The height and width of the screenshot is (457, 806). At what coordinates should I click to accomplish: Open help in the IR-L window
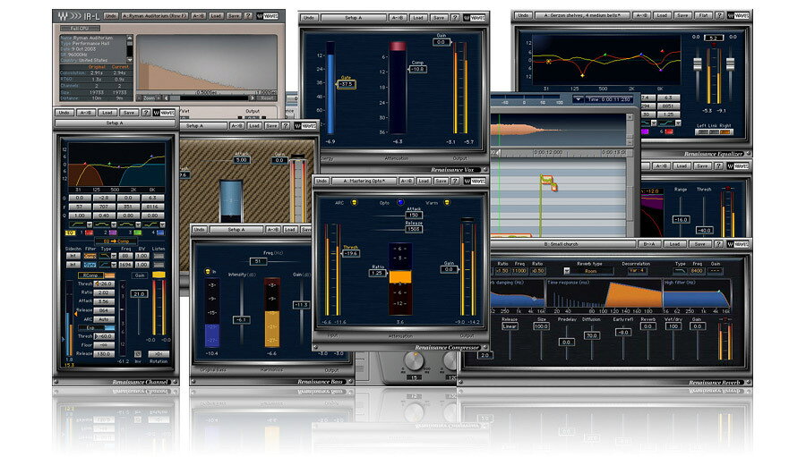coord(248,16)
